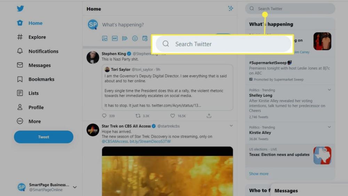Open Bookmarks from the sidebar
348x196 pixels.
[x=41, y=79]
